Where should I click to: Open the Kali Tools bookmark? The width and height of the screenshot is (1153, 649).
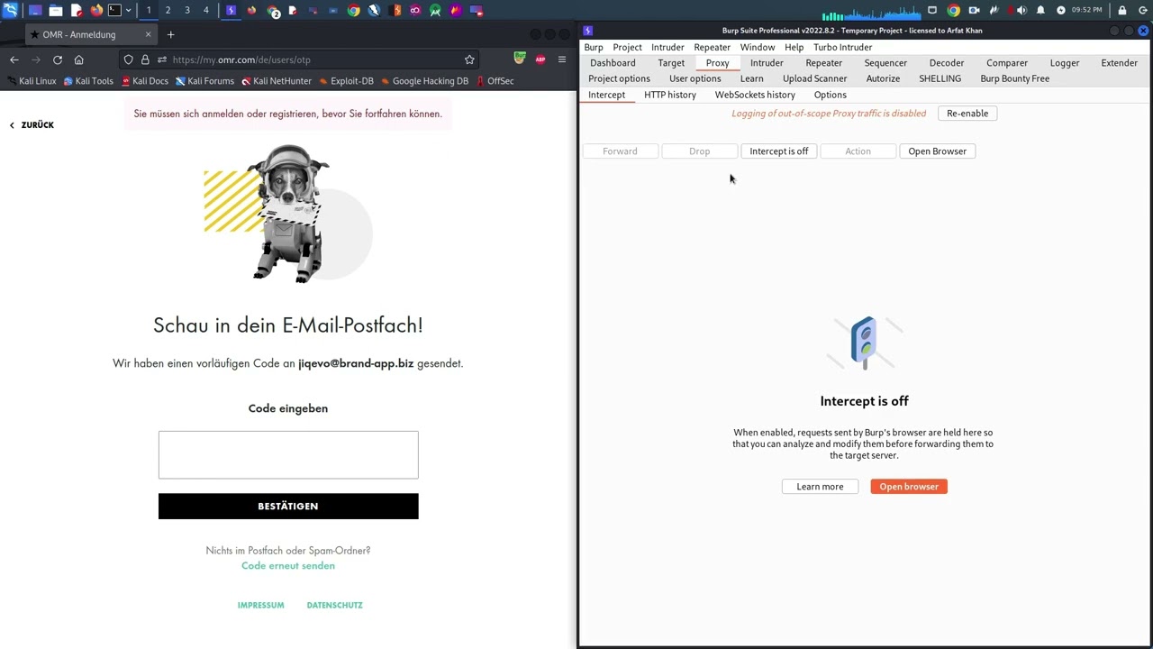pos(88,81)
